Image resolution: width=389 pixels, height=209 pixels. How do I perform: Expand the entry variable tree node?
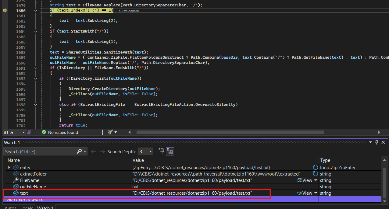click(x=9, y=168)
